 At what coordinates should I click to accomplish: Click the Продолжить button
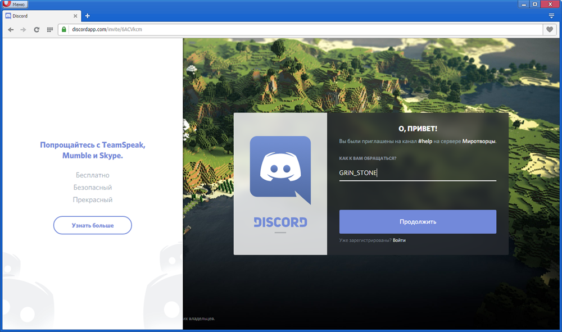click(x=418, y=222)
